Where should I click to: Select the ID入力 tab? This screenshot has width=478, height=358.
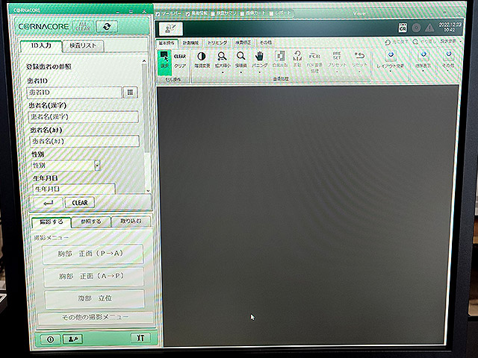[41, 45]
